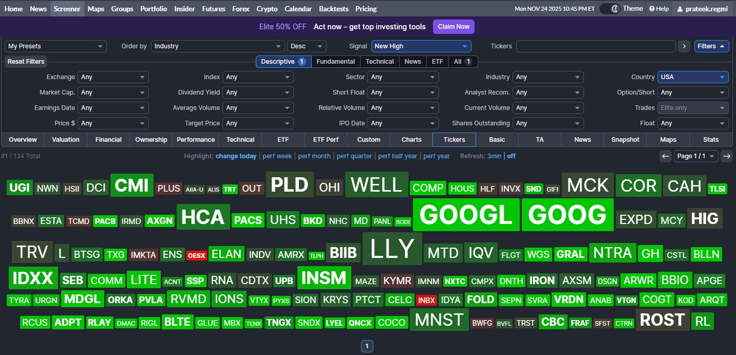
Task: Switch to Fundamental filter tab
Action: 335,62
